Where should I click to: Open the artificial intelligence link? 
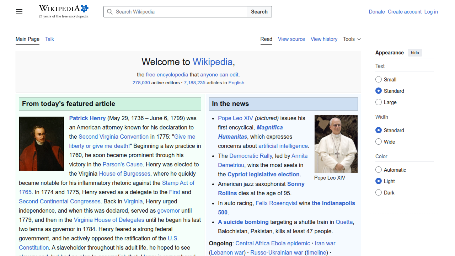point(283,146)
